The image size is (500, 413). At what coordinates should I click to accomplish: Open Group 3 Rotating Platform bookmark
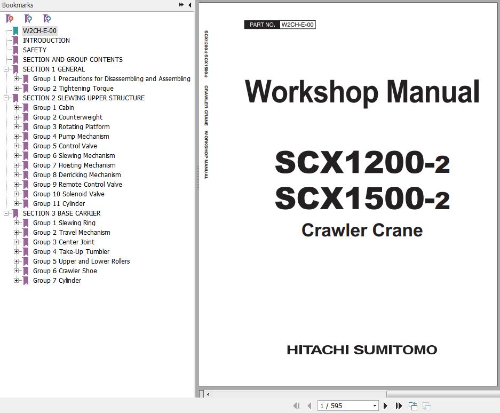pos(72,126)
